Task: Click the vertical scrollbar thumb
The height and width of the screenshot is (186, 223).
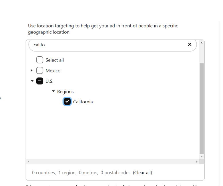Action: coord(202,108)
